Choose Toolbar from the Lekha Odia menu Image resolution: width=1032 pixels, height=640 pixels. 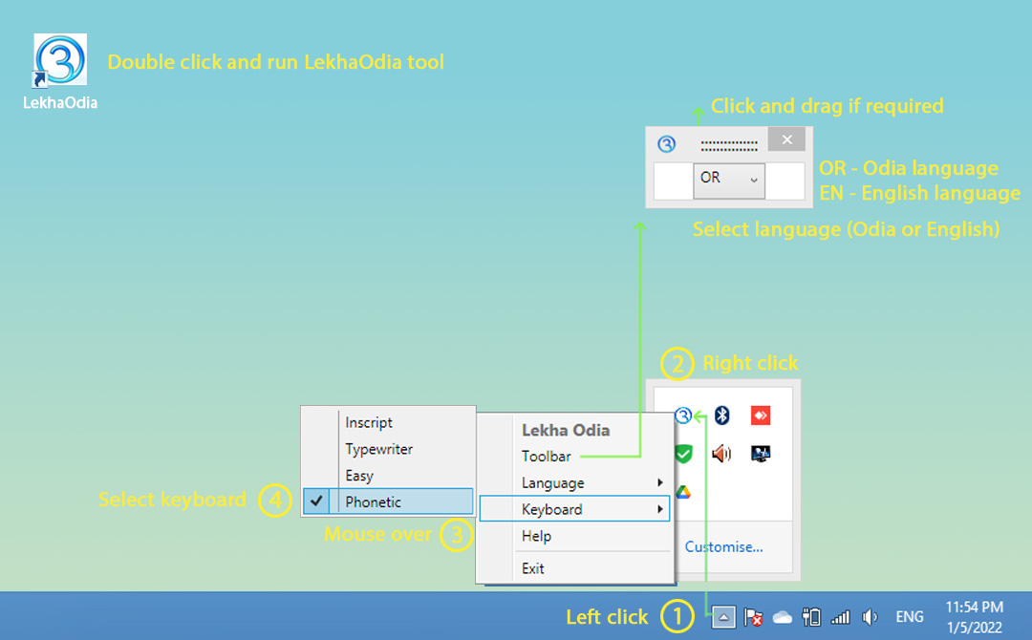pos(576,456)
